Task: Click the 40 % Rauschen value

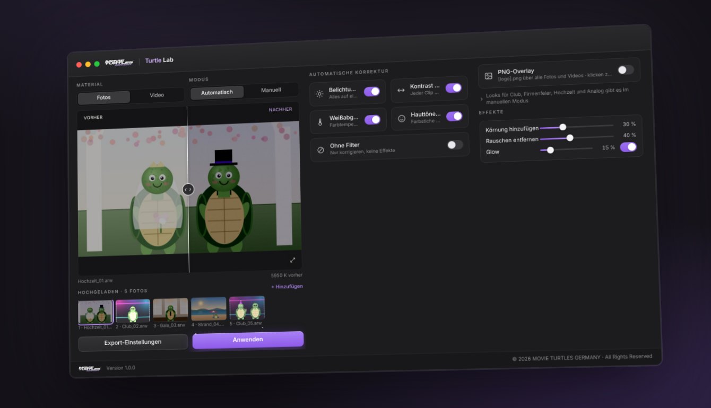Action: (x=629, y=135)
